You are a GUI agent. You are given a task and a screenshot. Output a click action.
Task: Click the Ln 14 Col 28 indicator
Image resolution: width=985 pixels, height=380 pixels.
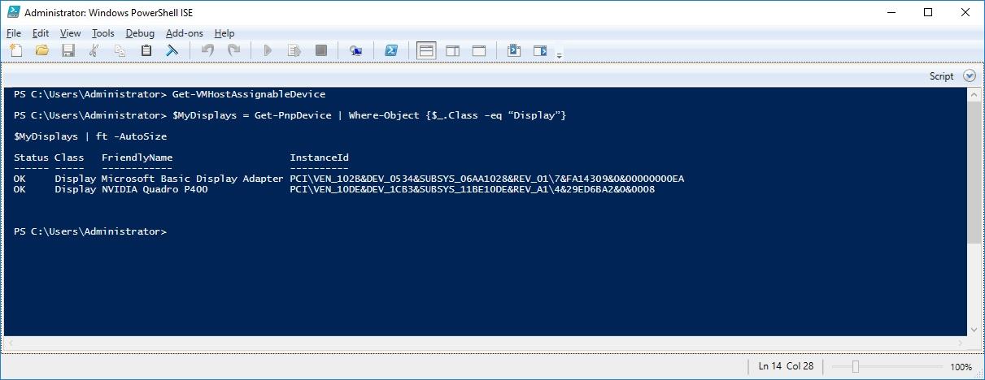(786, 366)
